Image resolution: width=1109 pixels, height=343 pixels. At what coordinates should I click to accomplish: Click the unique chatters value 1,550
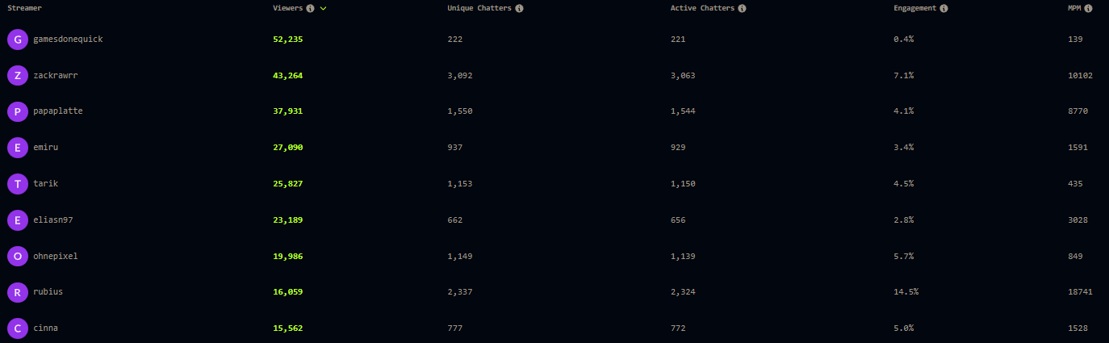tap(459, 111)
